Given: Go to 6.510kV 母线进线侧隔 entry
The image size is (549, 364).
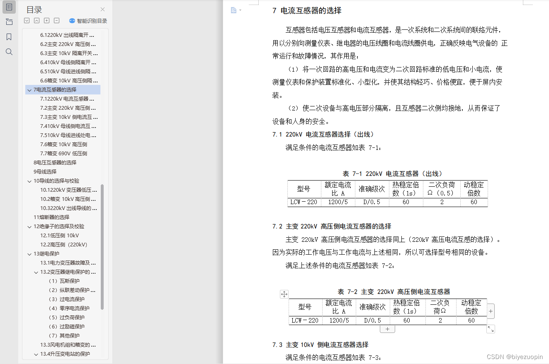Looking at the screenshot, I should pos(68,72).
